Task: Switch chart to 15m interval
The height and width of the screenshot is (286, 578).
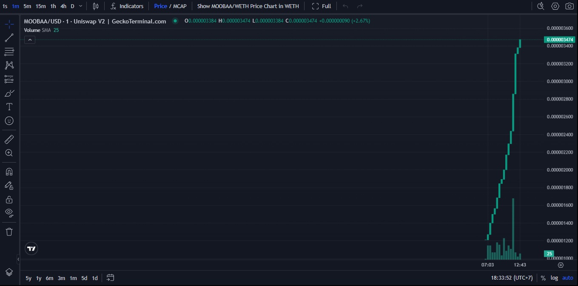Action: [x=41, y=6]
